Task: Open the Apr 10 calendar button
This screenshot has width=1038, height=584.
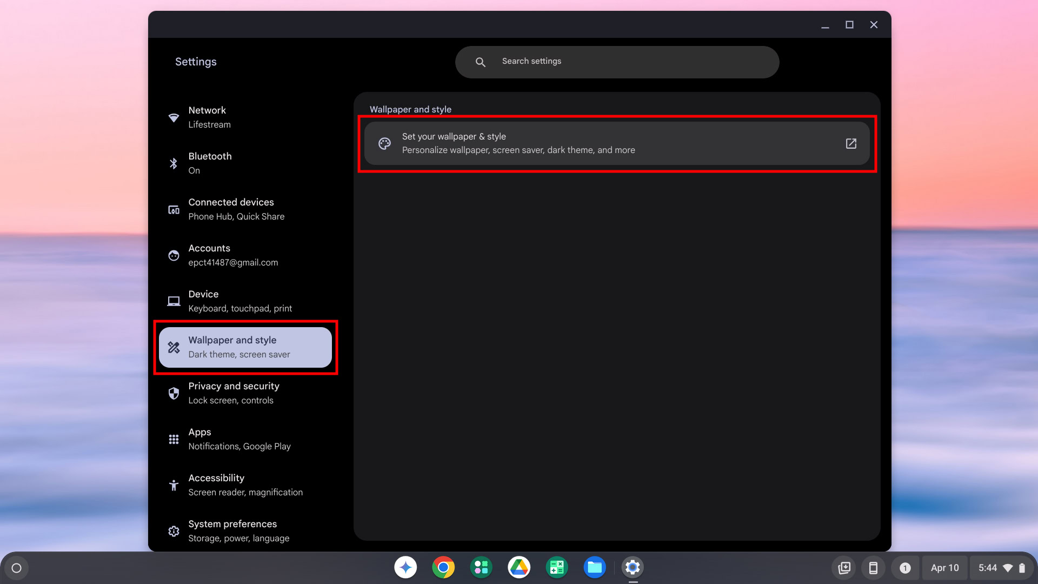Action: click(944, 568)
